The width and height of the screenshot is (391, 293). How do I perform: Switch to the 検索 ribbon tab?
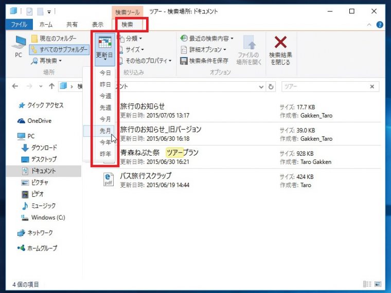click(x=127, y=25)
